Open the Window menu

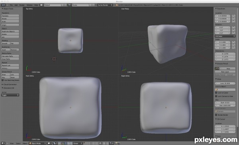(29, 5)
